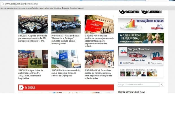Open the news 'SINDJUS-MA pede prioridade para remanejamento da GPJ'
Image resolution: width=175 pixels, height=130 pixels.
32,38
